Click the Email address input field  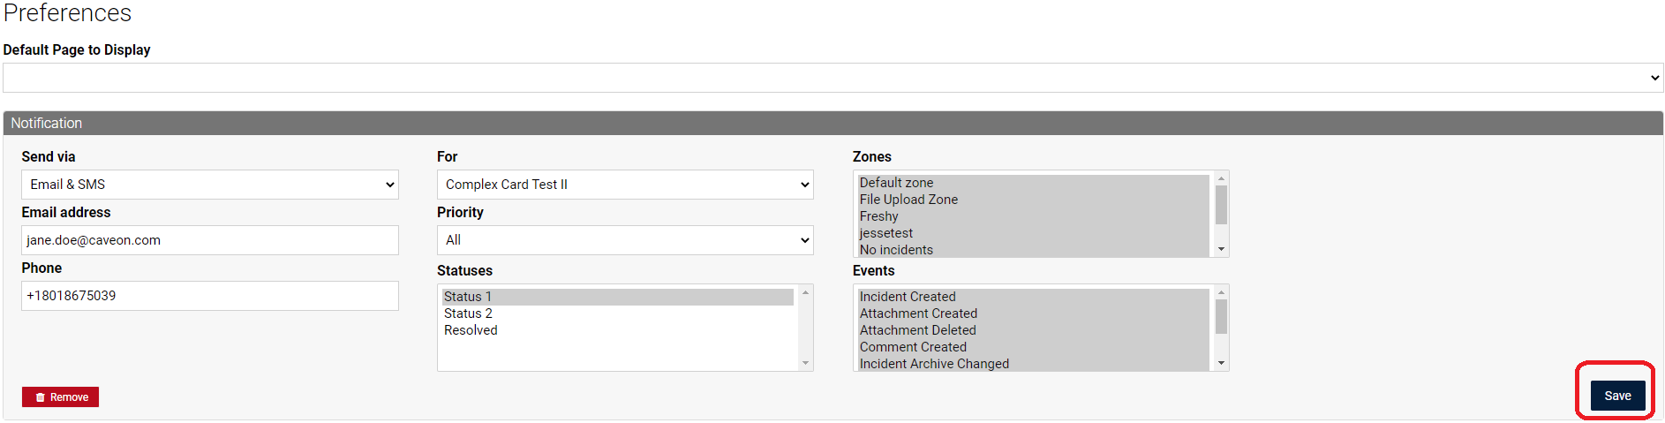[x=210, y=240]
